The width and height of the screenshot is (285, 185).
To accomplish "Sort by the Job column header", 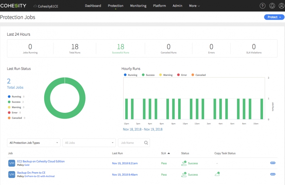I will [10, 153].
